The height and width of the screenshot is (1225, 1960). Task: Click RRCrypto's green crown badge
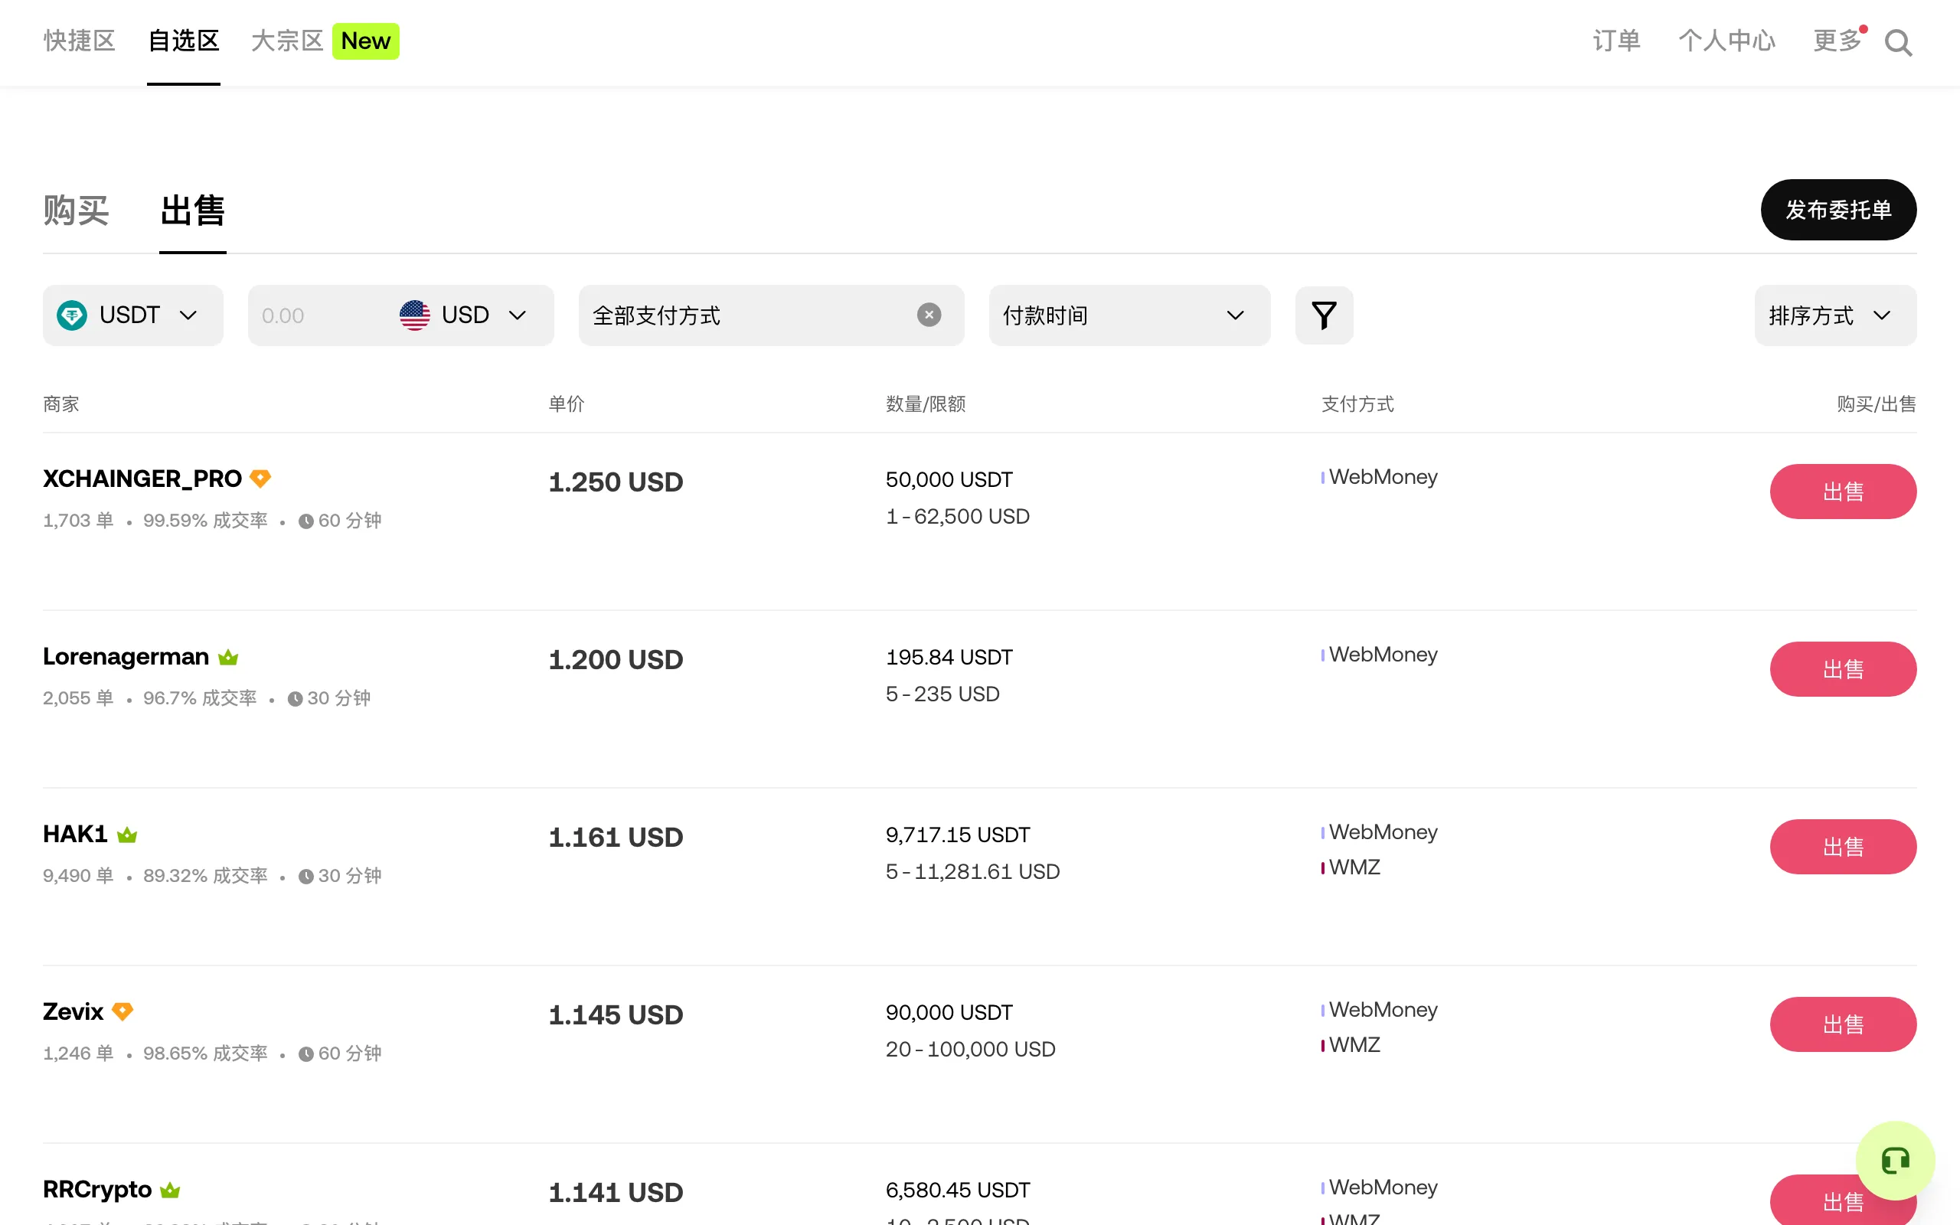pyautogui.click(x=170, y=1190)
